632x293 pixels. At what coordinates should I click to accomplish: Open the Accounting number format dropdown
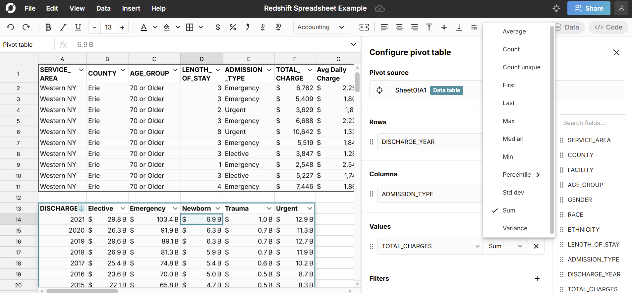tap(320, 27)
